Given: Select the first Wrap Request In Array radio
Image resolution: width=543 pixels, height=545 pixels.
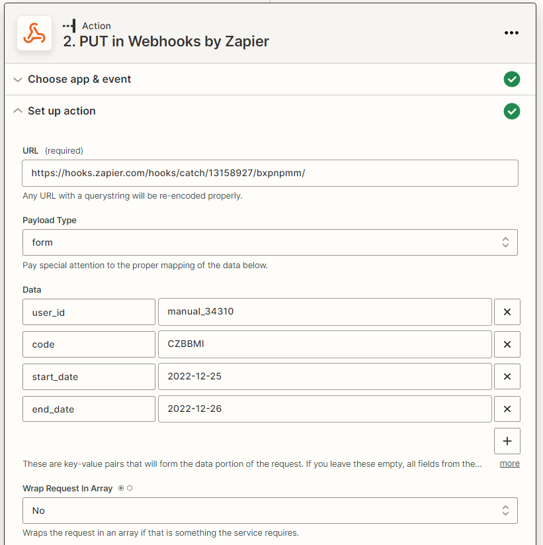Looking at the screenshot, I should coord(121,488).
